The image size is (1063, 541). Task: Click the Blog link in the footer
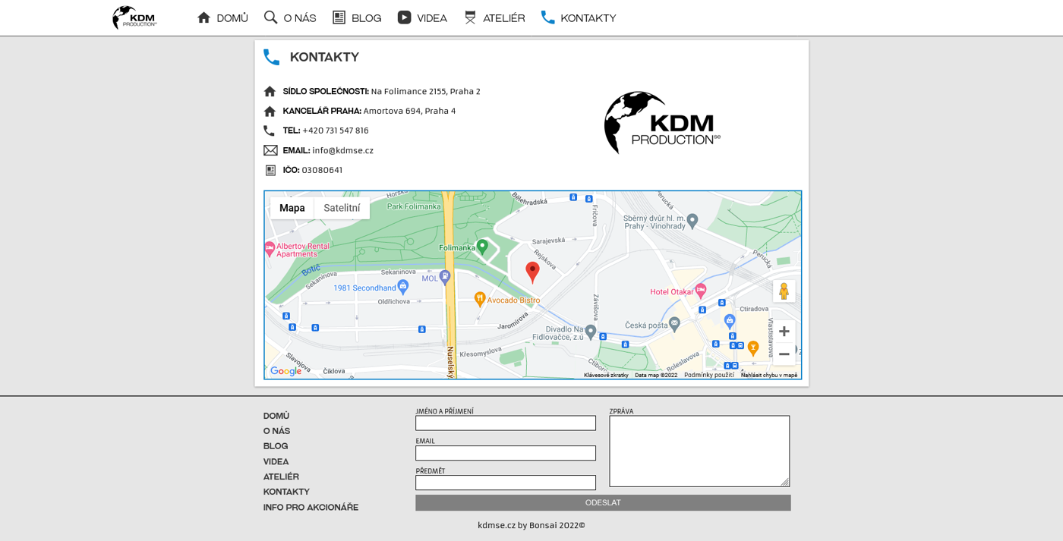click(276, 446)
